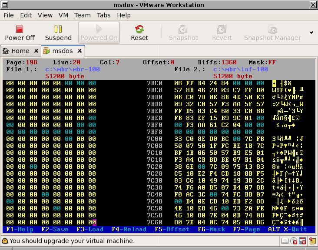Viewport: 318px width, 250px height.
Task: Click the Offset value 0
Action: (172, 62)
